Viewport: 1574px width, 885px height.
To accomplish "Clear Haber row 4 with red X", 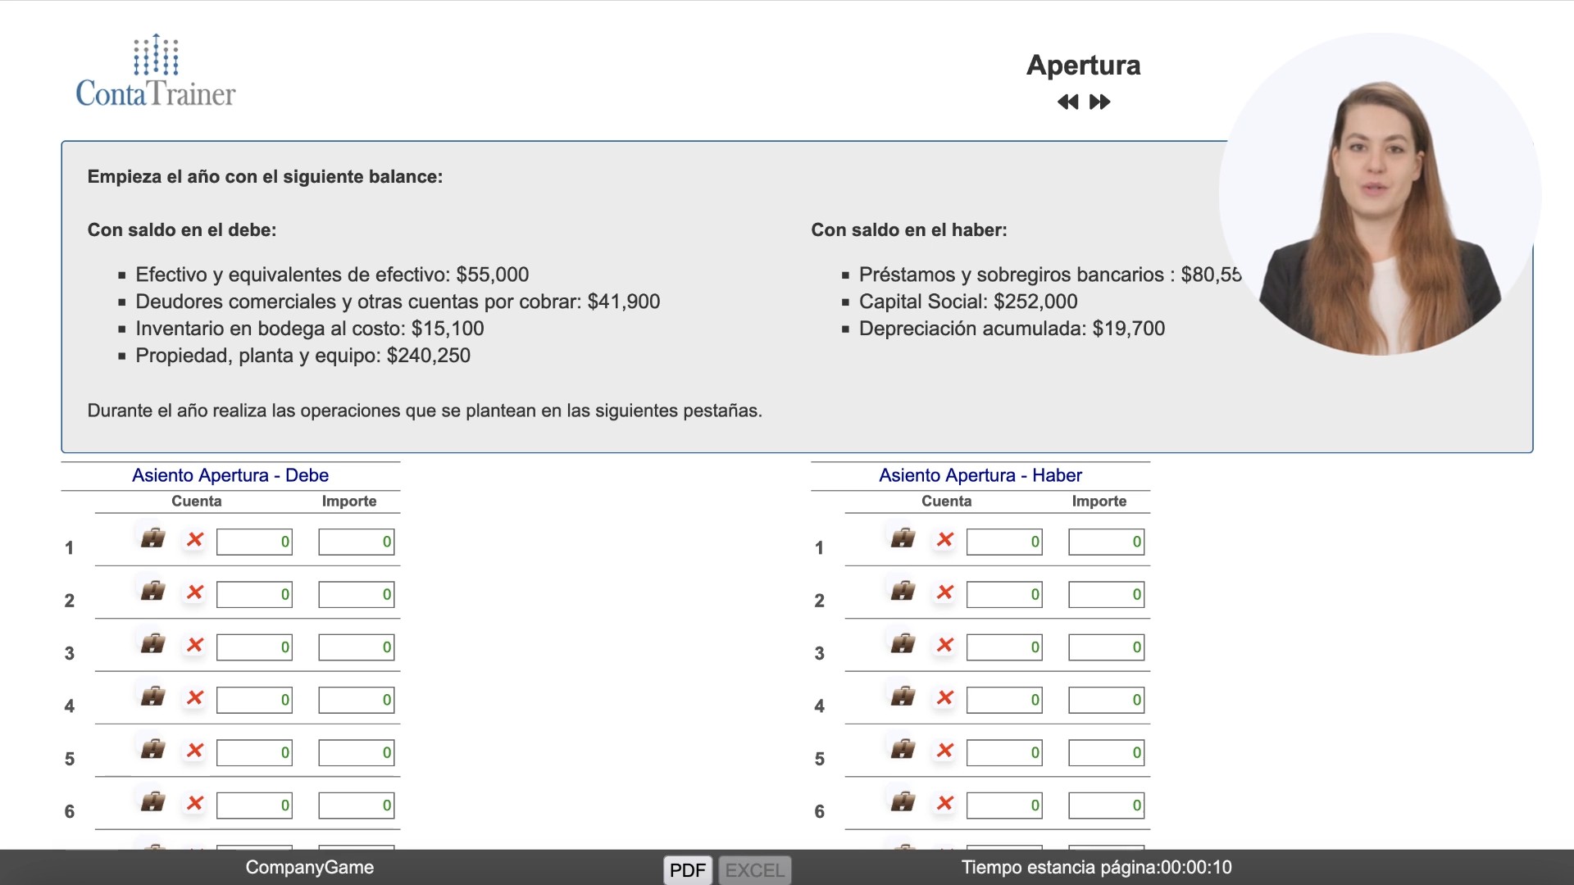I will 945,697.
